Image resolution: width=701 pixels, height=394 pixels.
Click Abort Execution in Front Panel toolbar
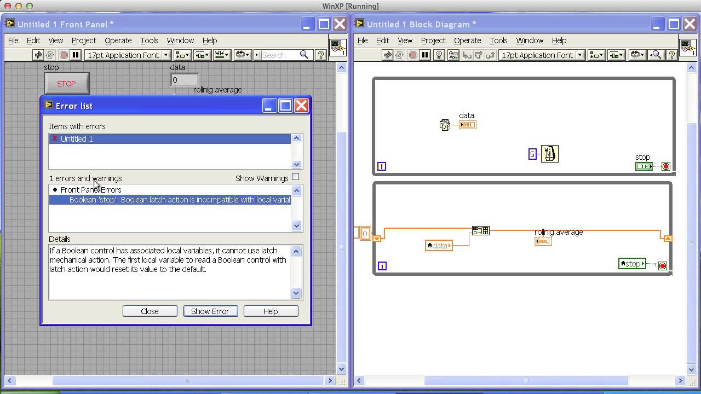pos(64,55)
